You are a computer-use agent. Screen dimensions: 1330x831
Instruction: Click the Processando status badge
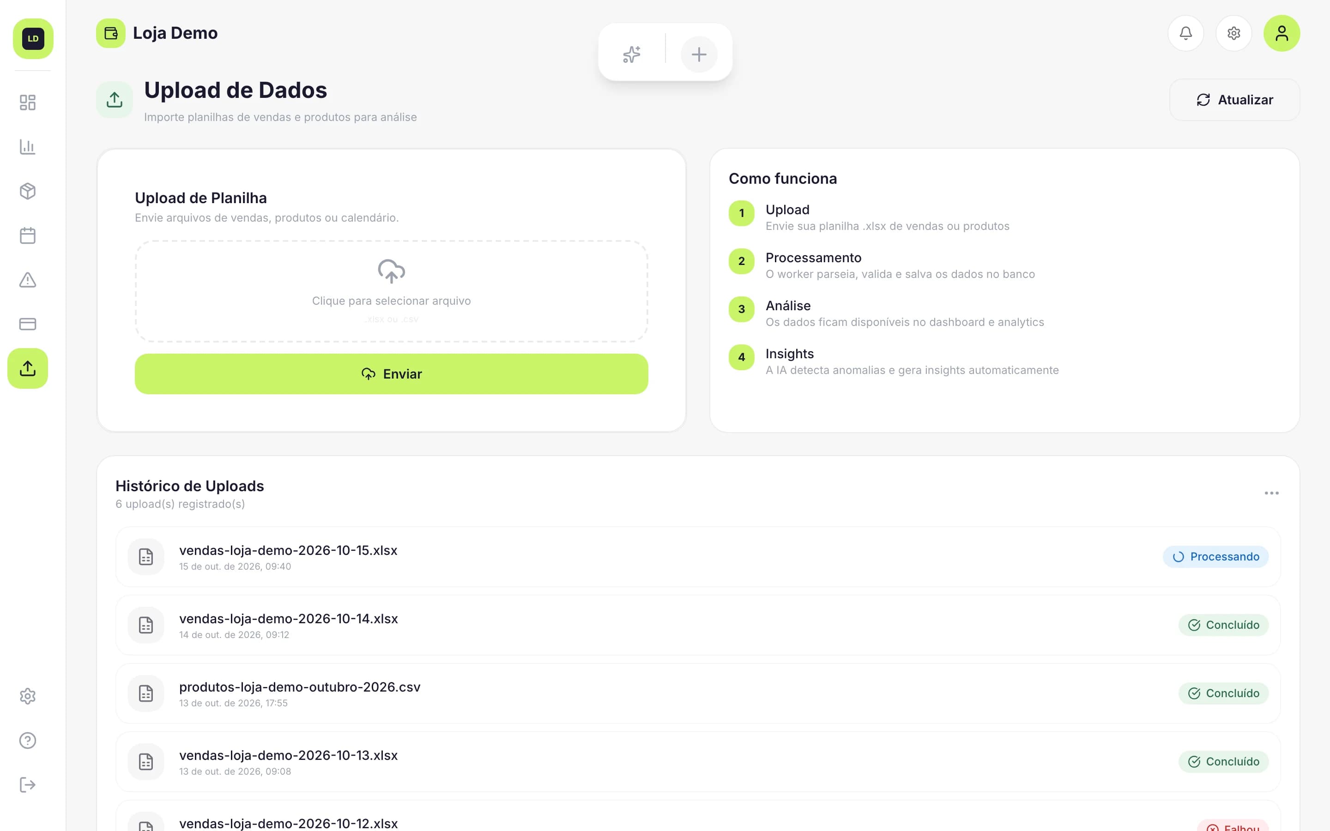pos(1215,557)
